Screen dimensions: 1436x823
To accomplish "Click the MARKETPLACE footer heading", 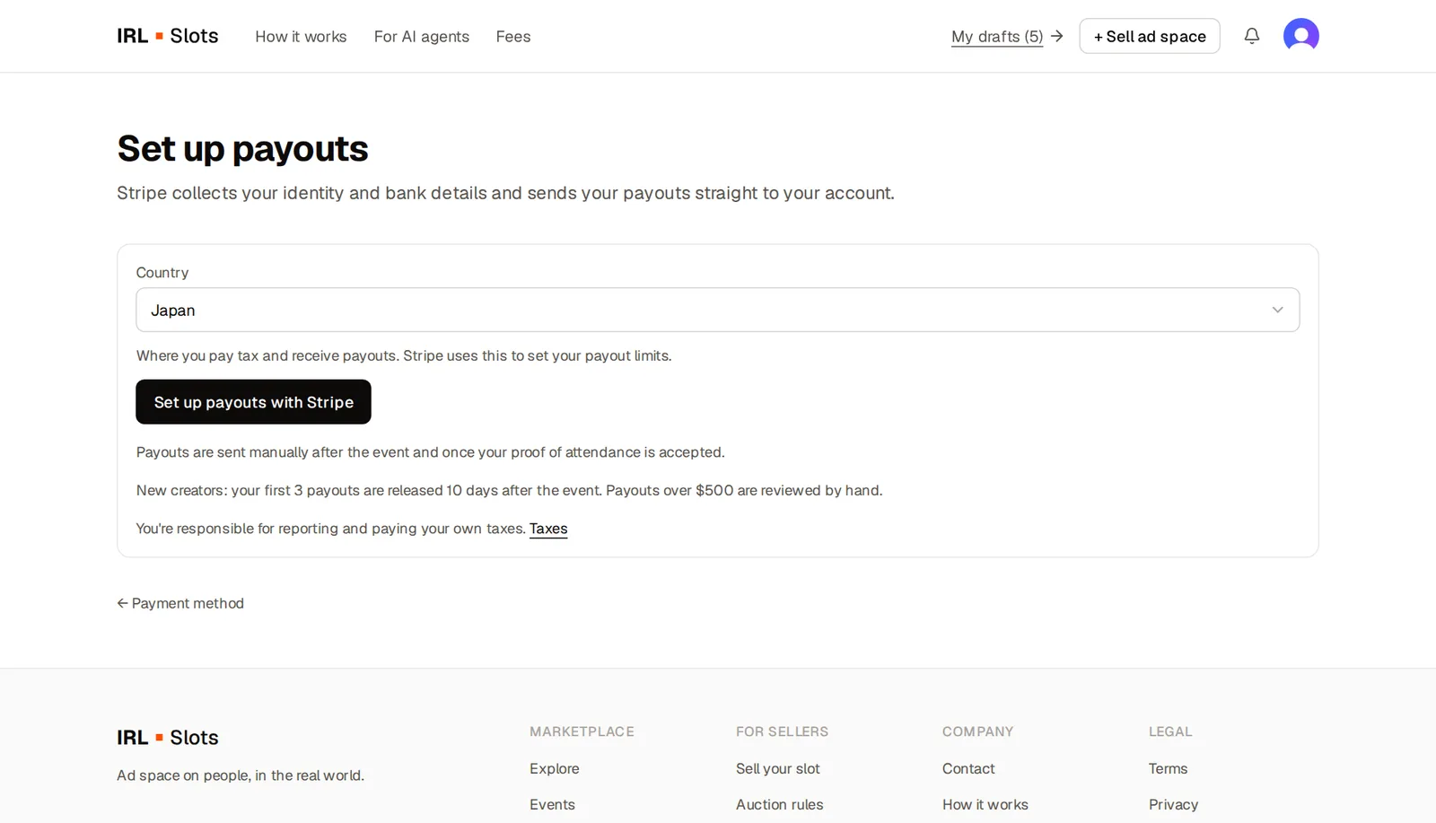I will point(582,731).
